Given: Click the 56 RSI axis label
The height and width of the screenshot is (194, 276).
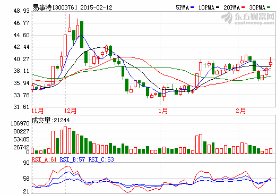Looking at the screenshot, I should pyautogui.click(x=26, y=179).
